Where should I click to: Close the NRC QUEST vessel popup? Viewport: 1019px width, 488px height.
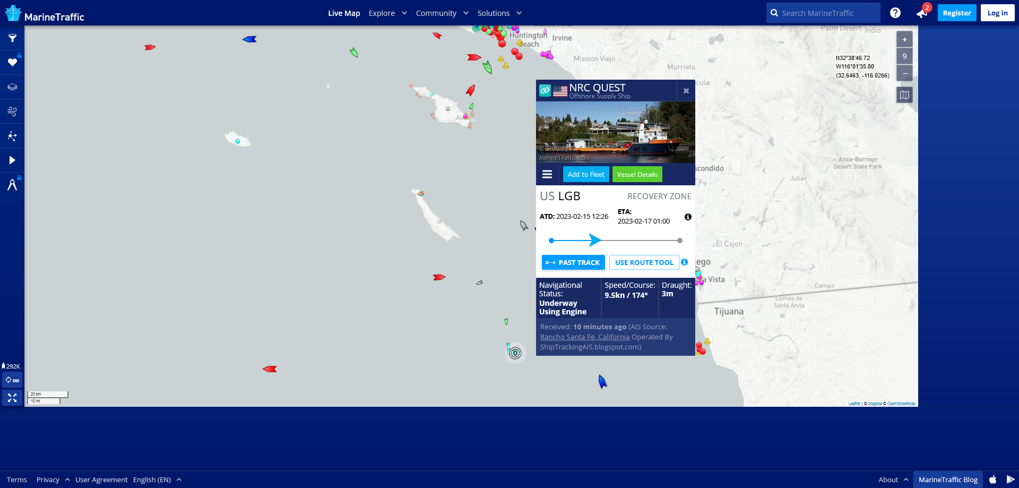click(686, 91)
